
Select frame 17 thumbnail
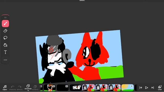click(76, 88)
